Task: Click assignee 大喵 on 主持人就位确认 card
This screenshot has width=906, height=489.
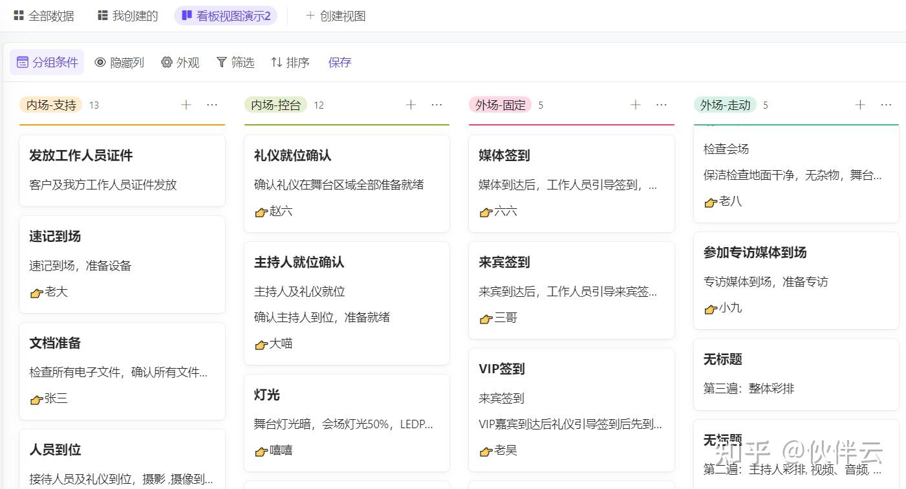Action: pyautogui.click(x=274, y=343)
